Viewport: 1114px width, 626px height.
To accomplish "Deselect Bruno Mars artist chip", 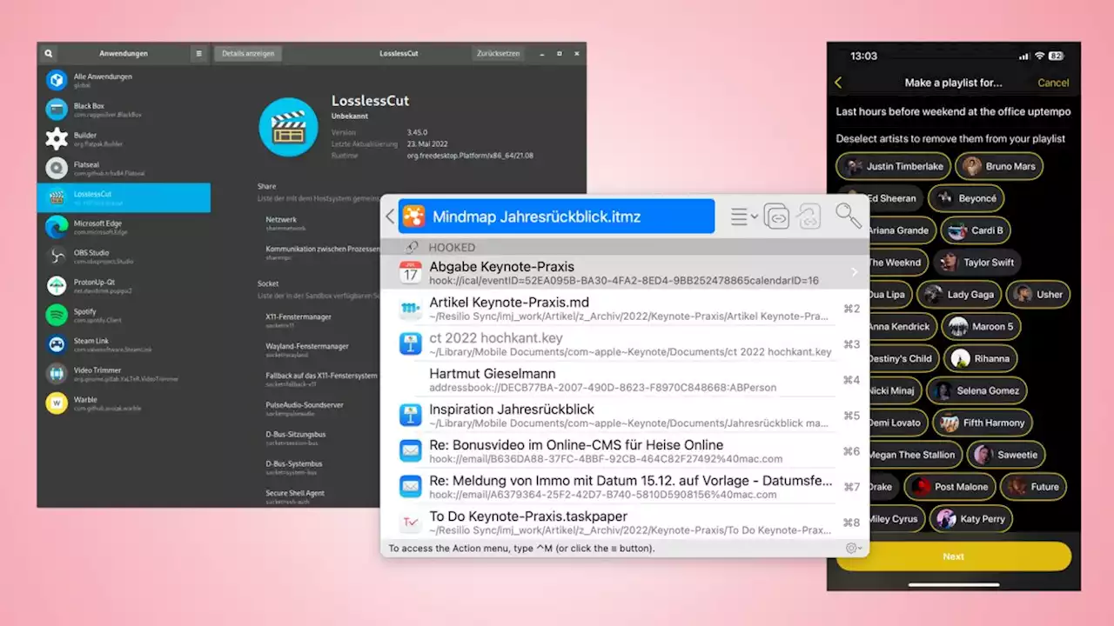I will [x=999, y=166].
